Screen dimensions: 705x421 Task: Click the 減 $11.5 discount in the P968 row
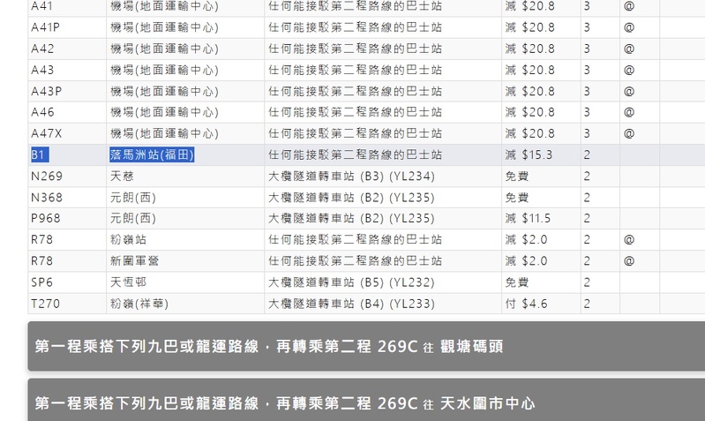click(x=529, y=218)
